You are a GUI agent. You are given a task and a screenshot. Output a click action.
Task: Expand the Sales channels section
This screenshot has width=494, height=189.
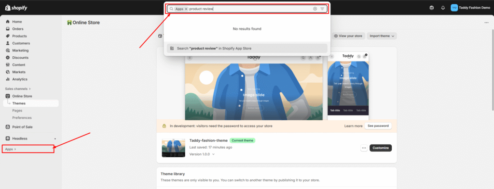(18, 89)
